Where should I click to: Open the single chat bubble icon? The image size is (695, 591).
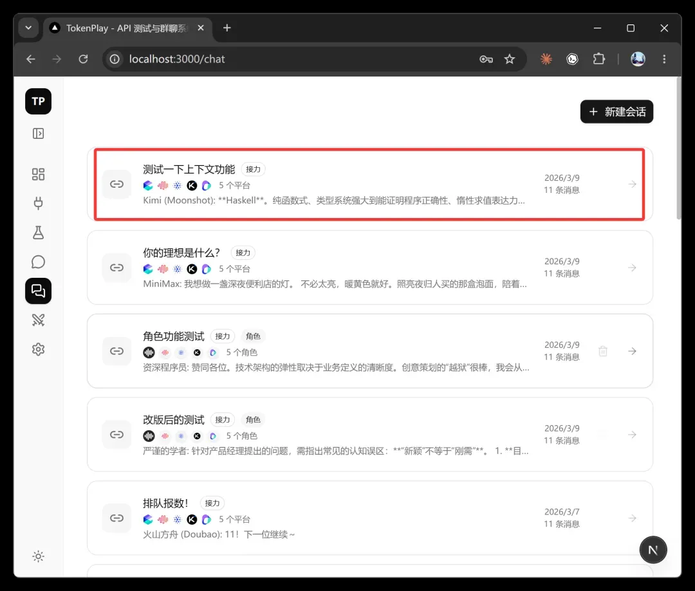pos(38,262)
